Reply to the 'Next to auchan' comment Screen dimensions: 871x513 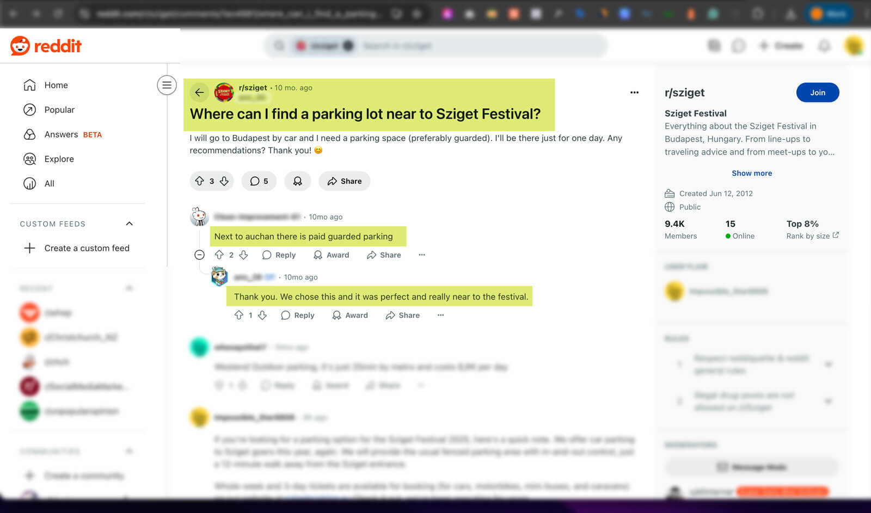click(279, 255)
